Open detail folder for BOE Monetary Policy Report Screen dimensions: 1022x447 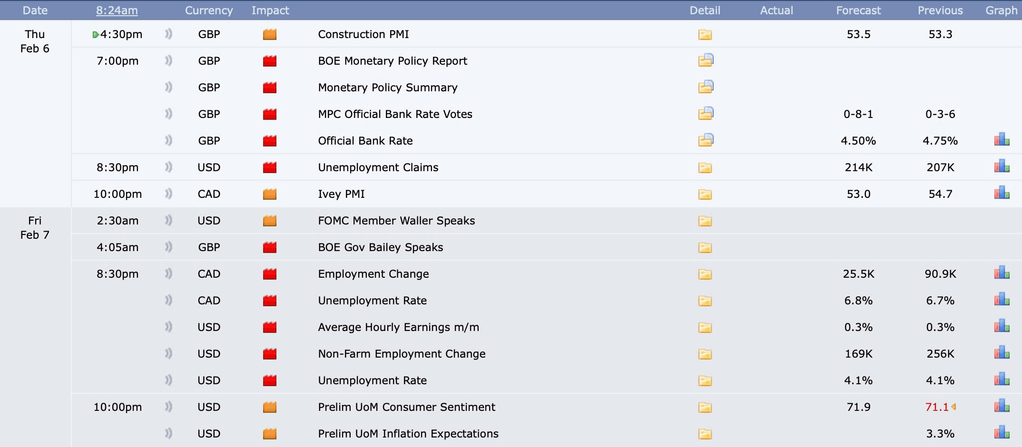706,60
